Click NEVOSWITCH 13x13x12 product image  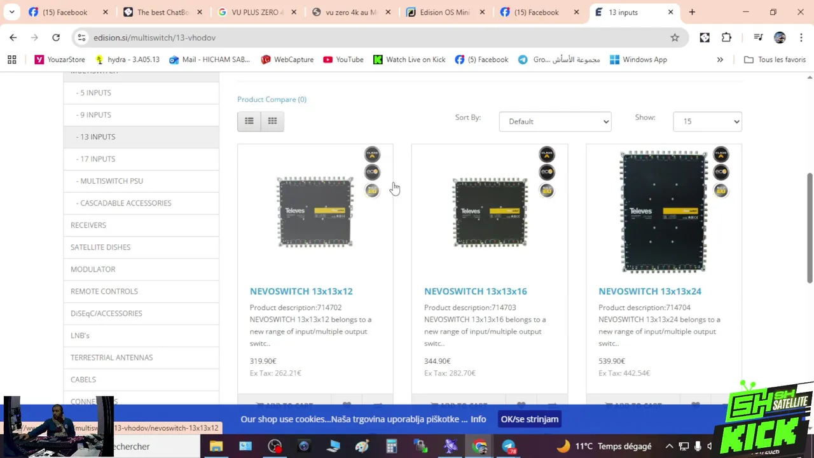click(315, 212)
